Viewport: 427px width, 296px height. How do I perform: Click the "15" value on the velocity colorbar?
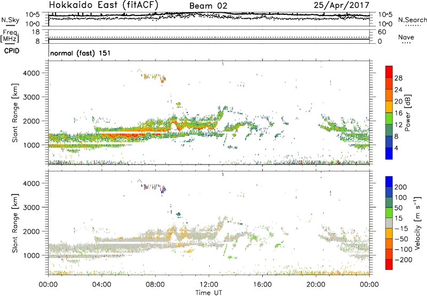399,218
